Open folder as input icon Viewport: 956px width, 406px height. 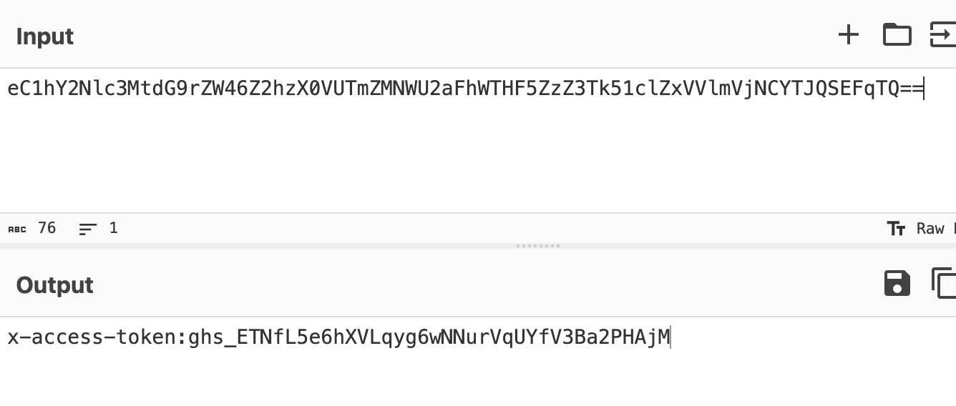(897, 34)
